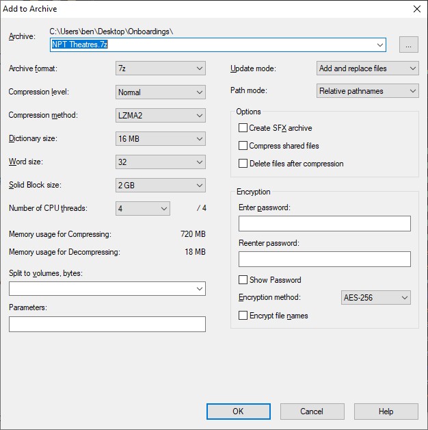The image size is (428, 430).
Task: Click the 'Memory usage for Compressing:' label
Action: coord(60,234)
